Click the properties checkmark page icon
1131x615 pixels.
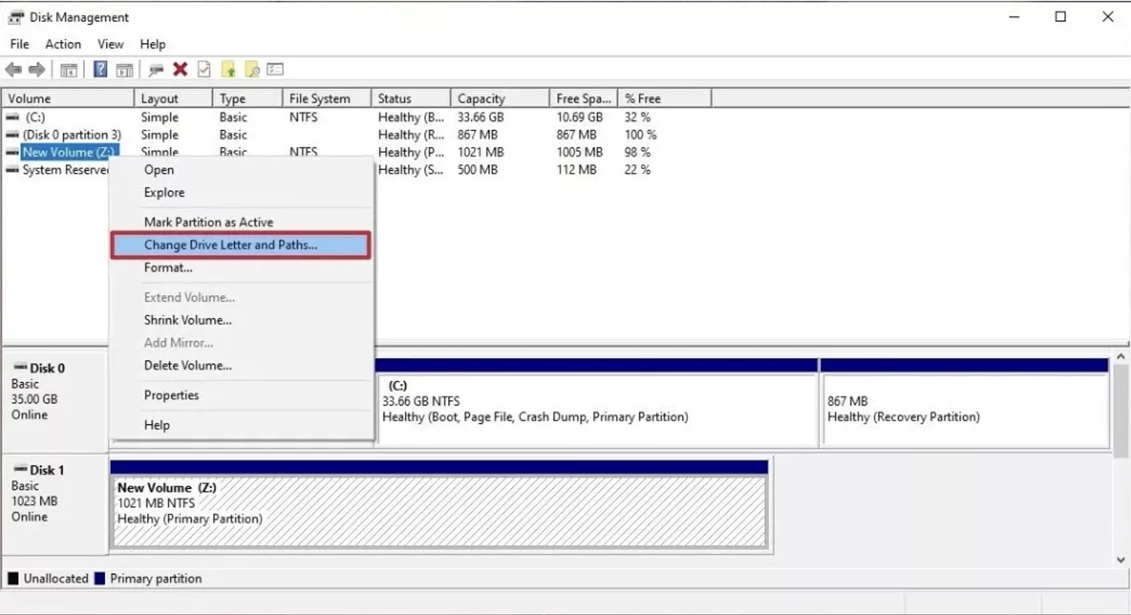204,70
